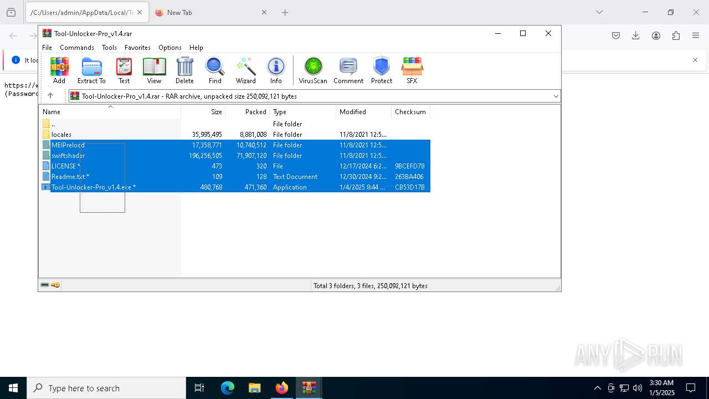Image resolution: width=709 pixels, height=399 pixels.
Task: Open Microsoft Edge from taskbar
Action: click(228, 388)
